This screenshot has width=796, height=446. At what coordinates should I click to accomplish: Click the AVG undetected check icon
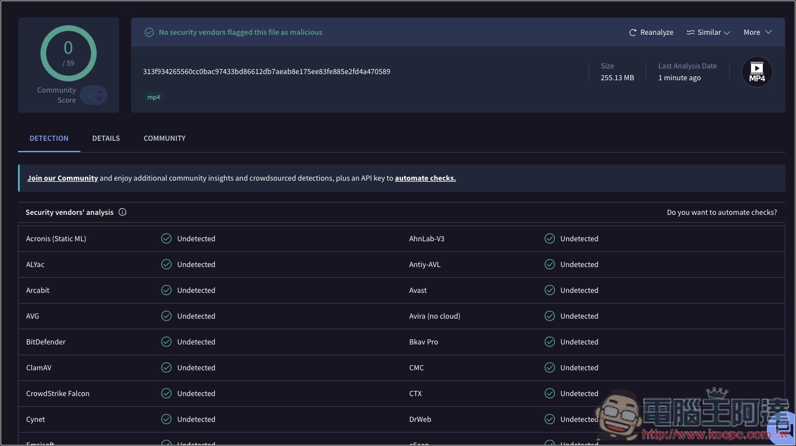coord(166,316)
